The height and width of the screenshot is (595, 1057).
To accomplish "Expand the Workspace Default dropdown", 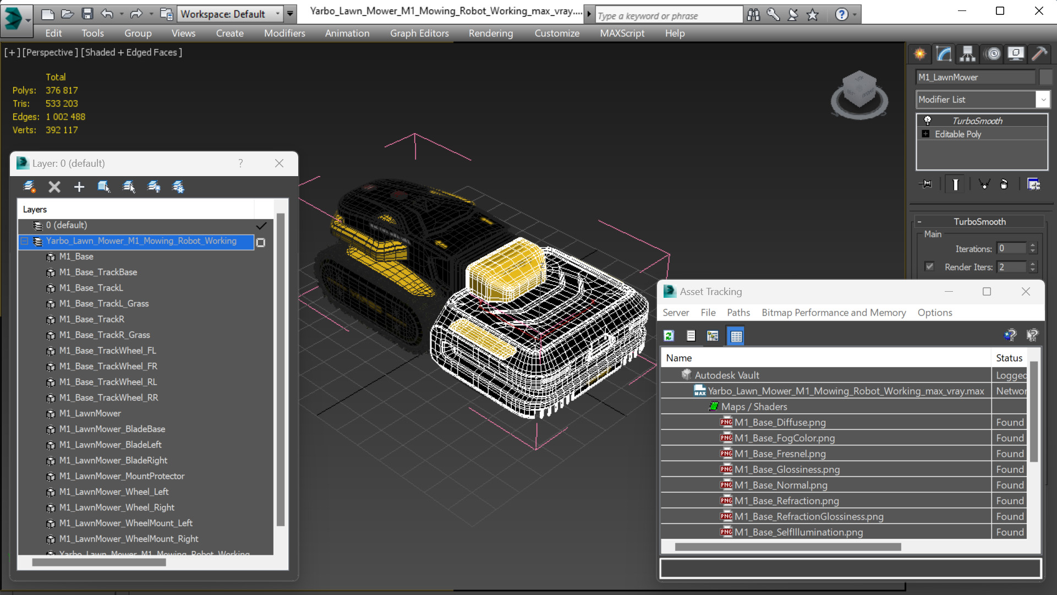I will (x=278, y=14).
